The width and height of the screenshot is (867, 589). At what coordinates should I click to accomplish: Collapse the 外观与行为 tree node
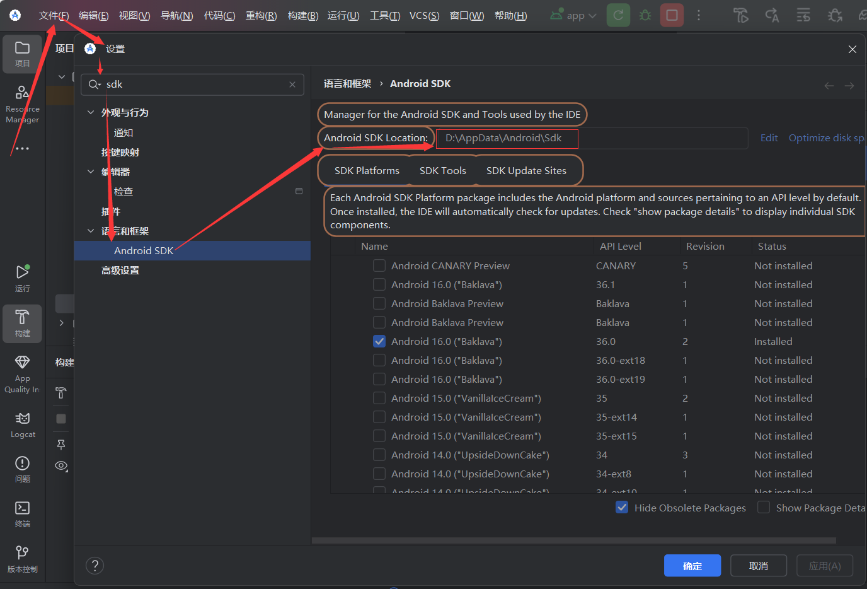click(x=91, y=113)
